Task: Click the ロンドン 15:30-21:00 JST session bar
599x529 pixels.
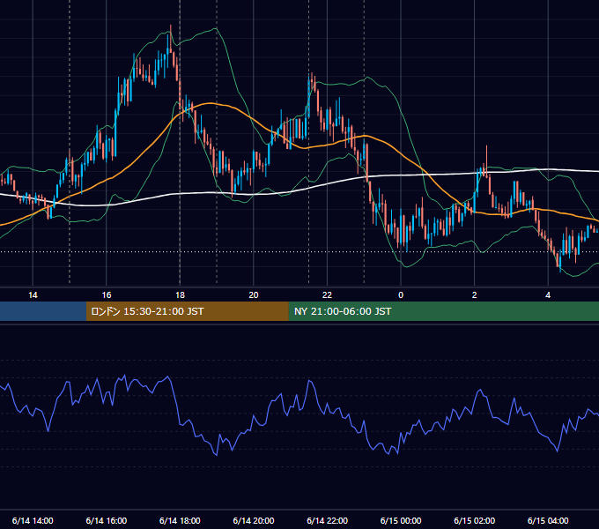Action: tap(187, 311)
